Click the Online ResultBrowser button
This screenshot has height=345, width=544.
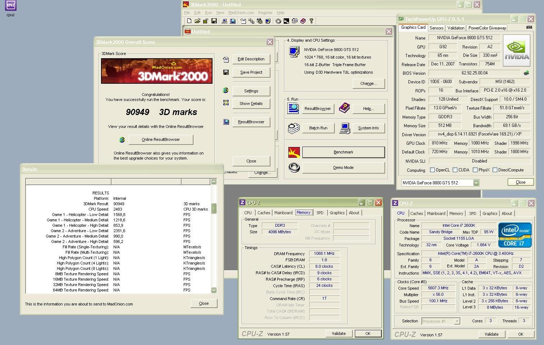click(x=161, y=140)
